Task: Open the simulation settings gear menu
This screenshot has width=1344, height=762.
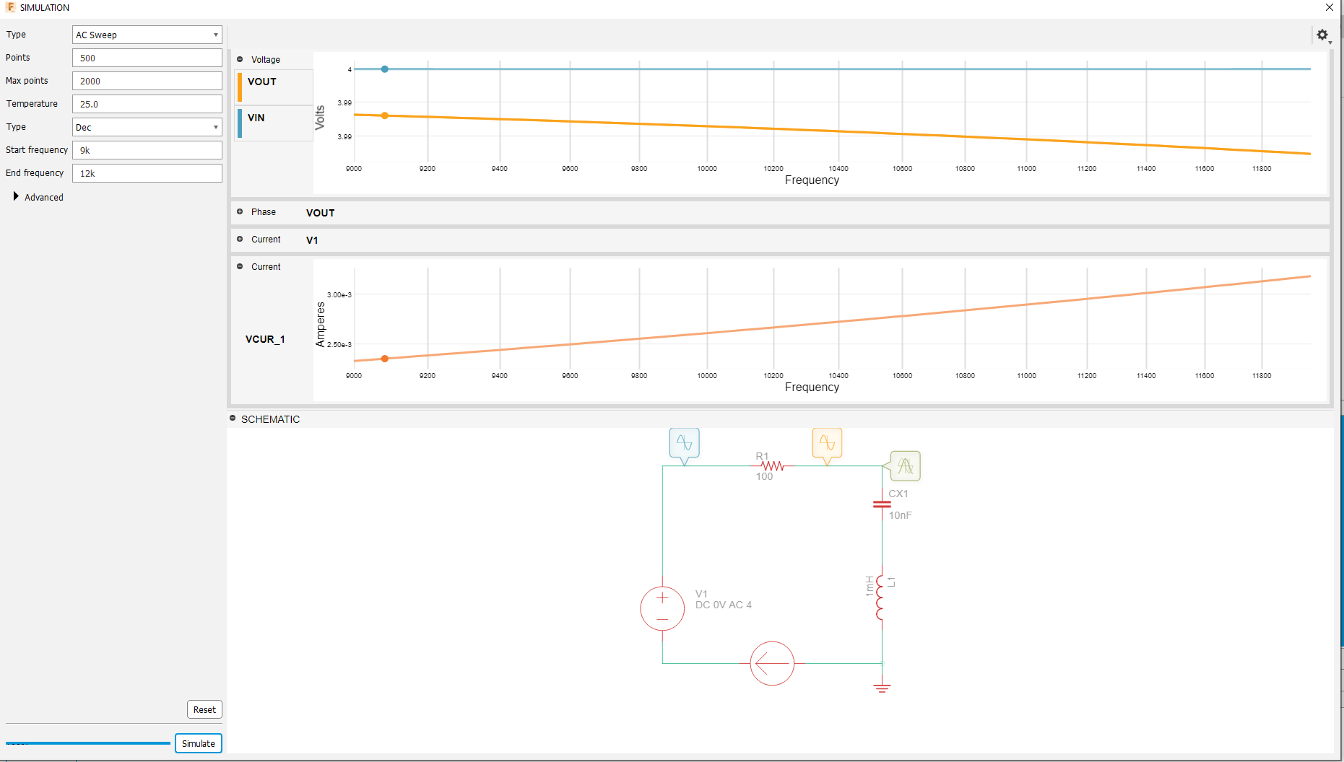Action: (1323, 35)
